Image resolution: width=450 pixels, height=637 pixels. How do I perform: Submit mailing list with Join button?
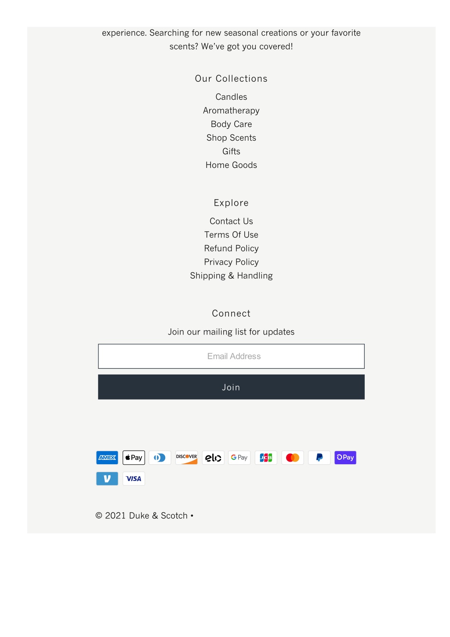(x=231, y=387)
